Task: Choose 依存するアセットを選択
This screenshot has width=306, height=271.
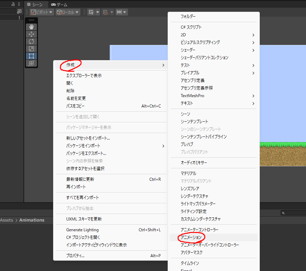Action: tap(111, 169)
